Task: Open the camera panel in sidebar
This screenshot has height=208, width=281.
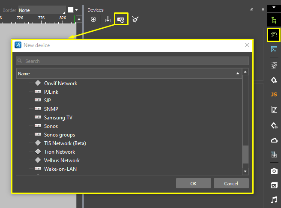Action: click(x=274, y=171)
